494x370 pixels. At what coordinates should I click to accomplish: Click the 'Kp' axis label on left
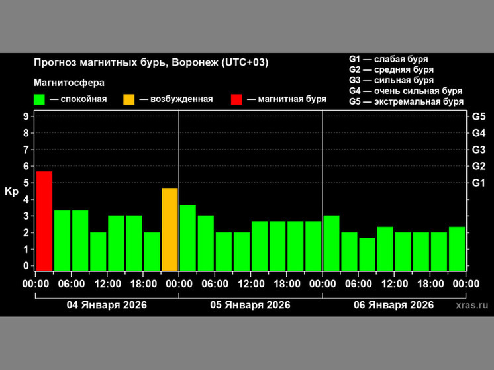(11, 192)
